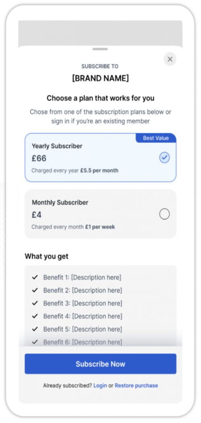
Task: Select the Yearly Subscriber radio button
Action: (x=164, y=157)
